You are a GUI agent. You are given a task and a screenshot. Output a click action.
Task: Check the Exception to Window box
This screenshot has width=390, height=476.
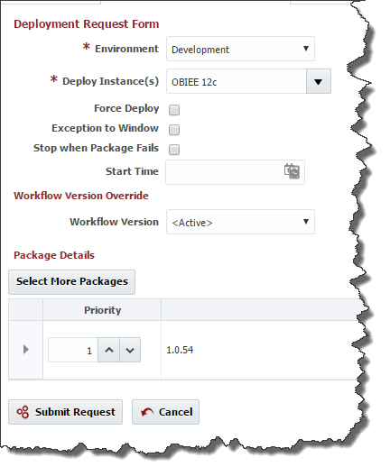pyautogui.click(x=174, y=130)
